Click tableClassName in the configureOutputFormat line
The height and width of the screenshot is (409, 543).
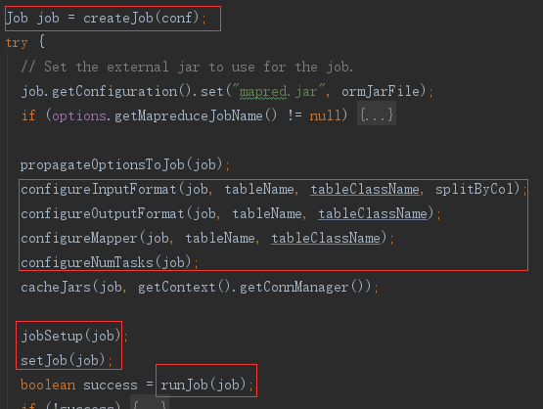pos(373,213)
